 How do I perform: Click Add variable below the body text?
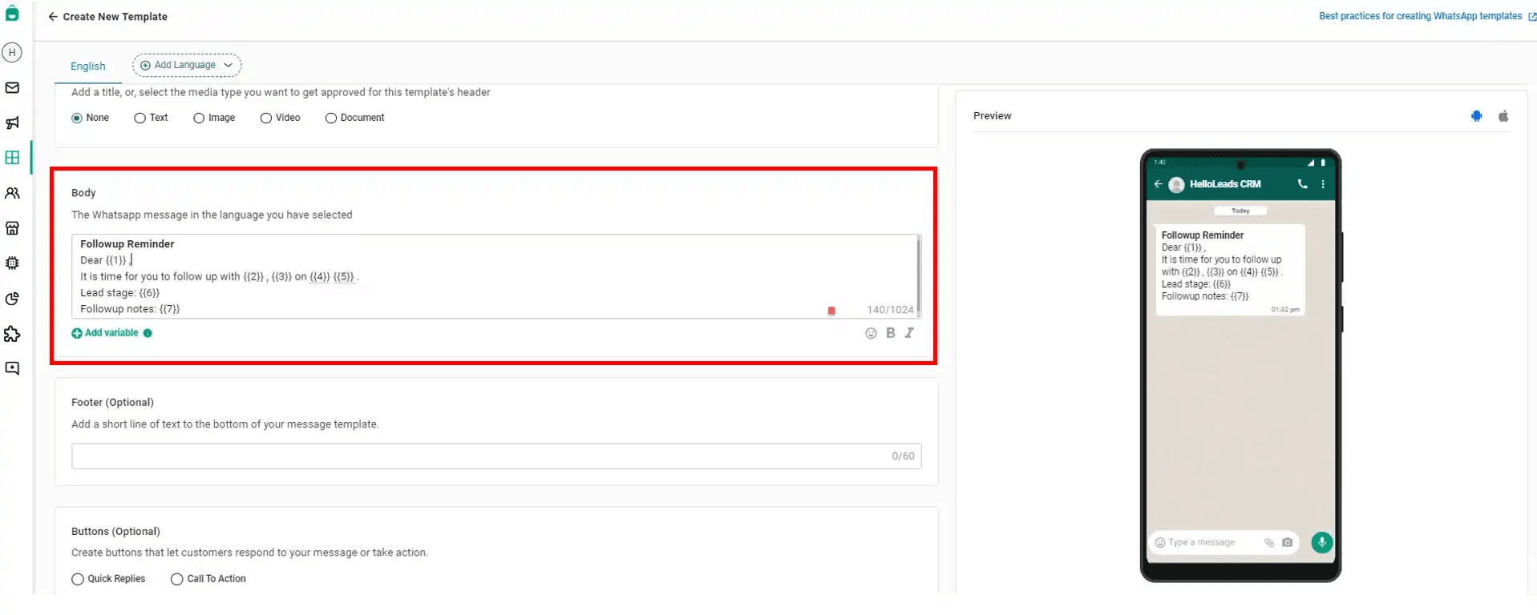click(x=106, y=333)
